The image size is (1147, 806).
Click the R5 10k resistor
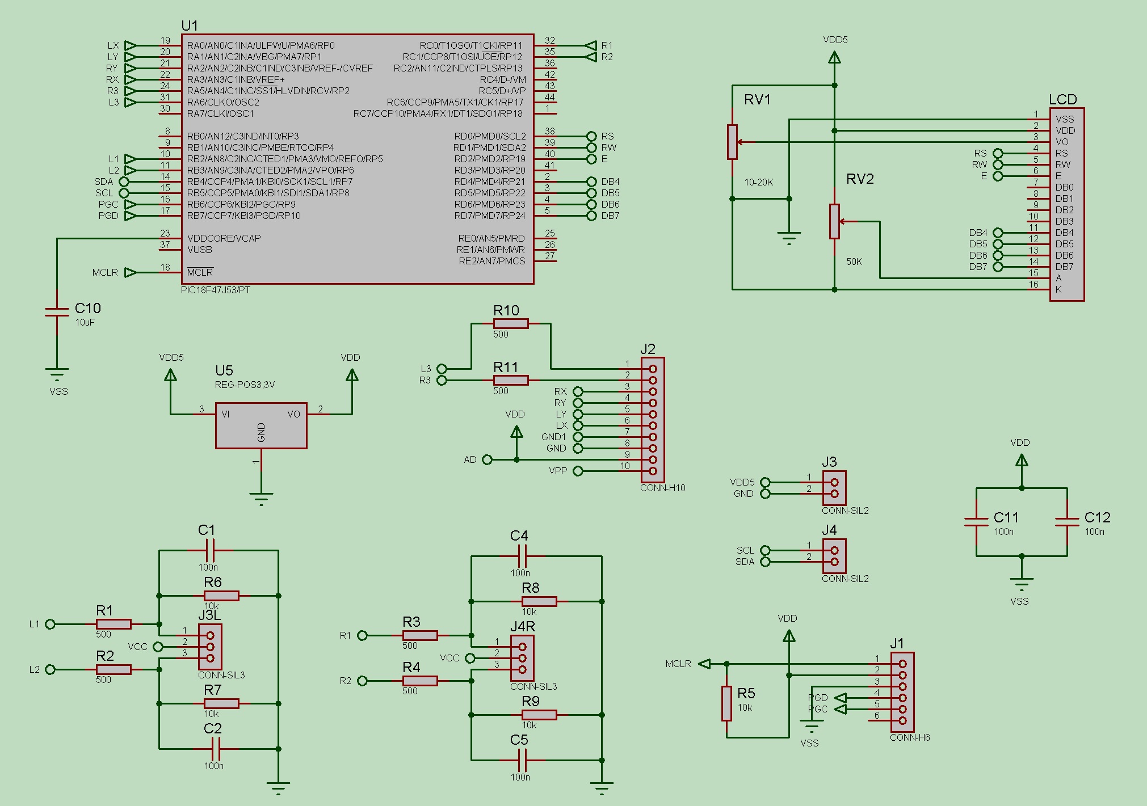pos(726,703)
